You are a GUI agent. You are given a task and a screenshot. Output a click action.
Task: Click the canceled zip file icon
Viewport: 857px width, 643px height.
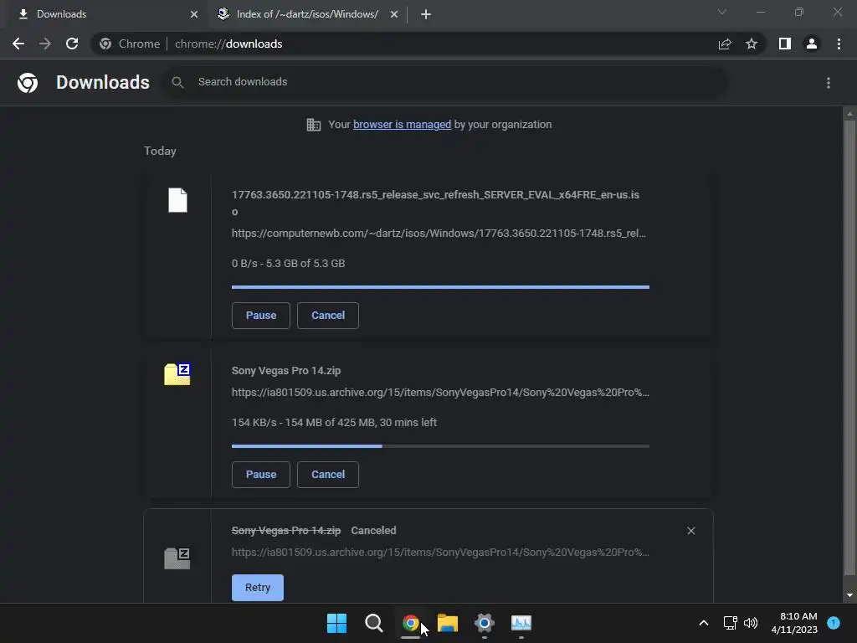click(177, 558)
